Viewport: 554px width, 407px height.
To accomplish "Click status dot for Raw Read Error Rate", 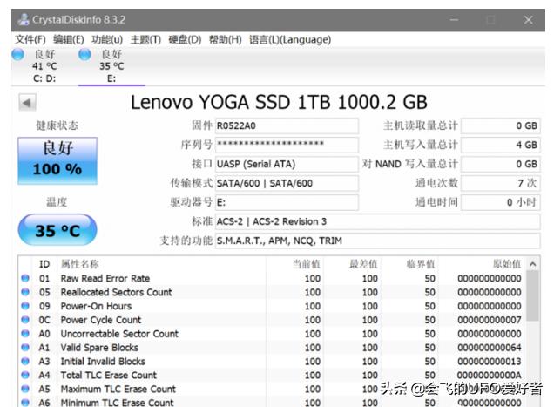I will coord(25,278).
